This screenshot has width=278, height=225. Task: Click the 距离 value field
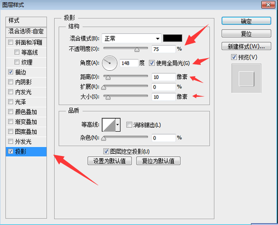tap(164, 77)
